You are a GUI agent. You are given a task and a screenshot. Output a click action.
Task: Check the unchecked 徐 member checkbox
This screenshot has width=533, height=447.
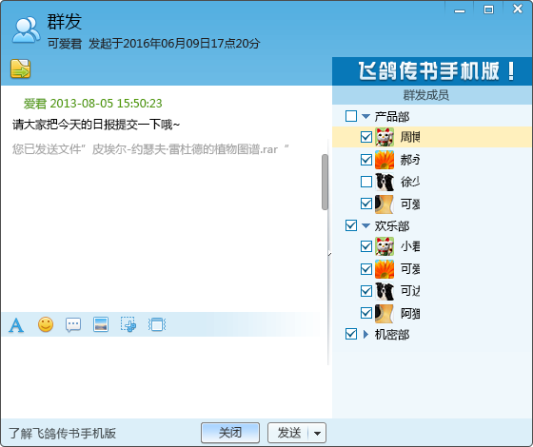366,182
